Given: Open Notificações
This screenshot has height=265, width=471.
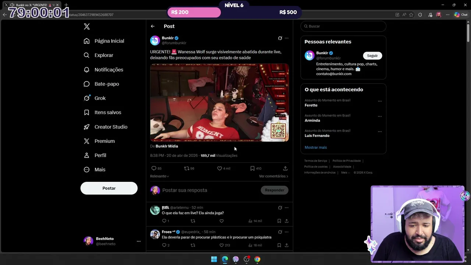Looking at the screenshot, I should [x=103, y=70].
